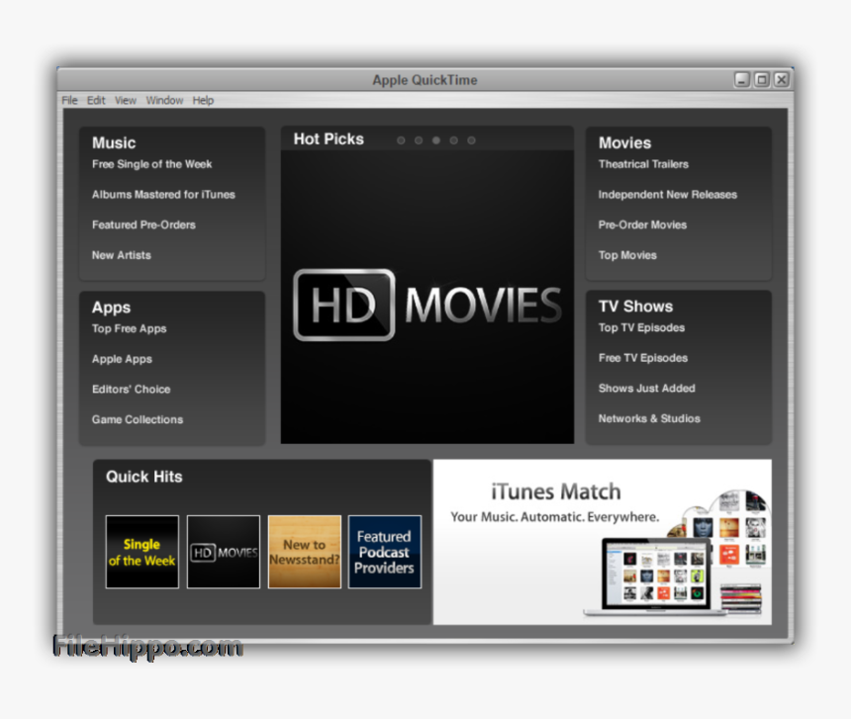Open Pre-Order Movies link
Viewport: 851px width, 719px height.
click(642, 225)
